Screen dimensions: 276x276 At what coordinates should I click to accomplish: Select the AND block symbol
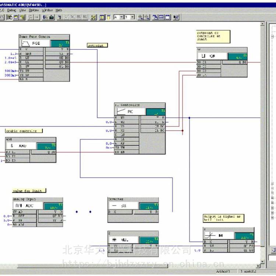[x=21, y=146]
